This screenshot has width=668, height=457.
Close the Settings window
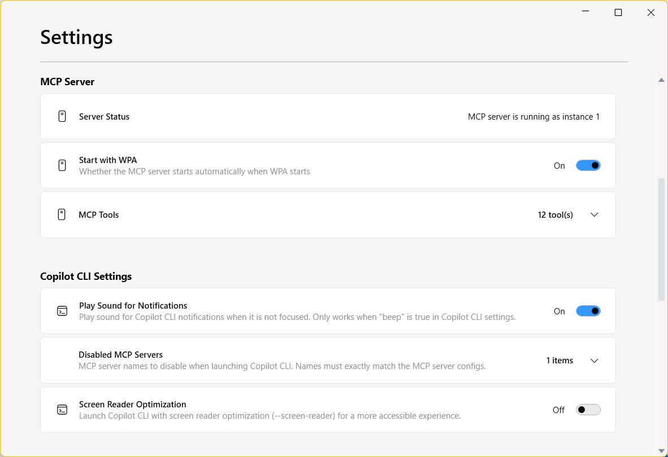[650, 12]
